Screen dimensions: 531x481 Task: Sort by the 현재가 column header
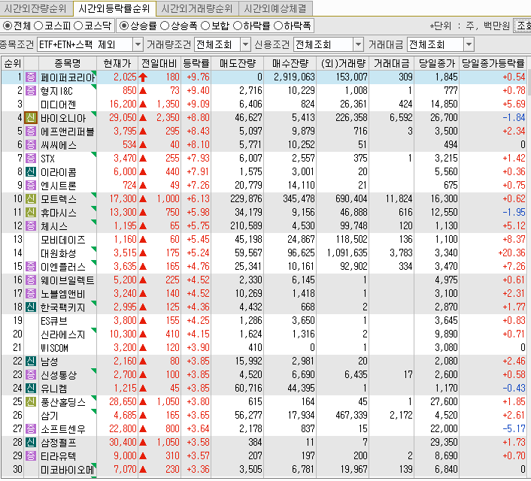click(117, 63)
